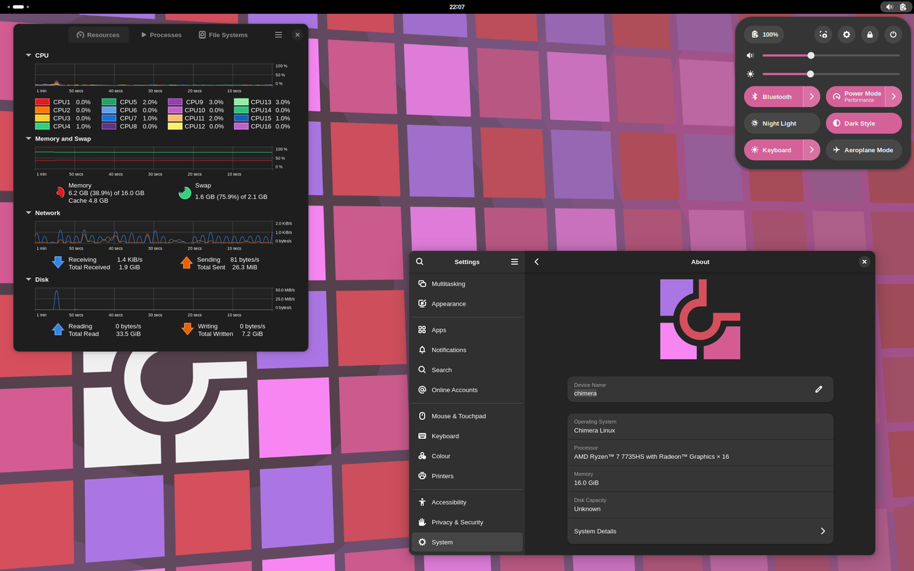Viewport: 914px width, 571px height.
Task: Select System in Settings sidebar
Action: tap(467, 542)
